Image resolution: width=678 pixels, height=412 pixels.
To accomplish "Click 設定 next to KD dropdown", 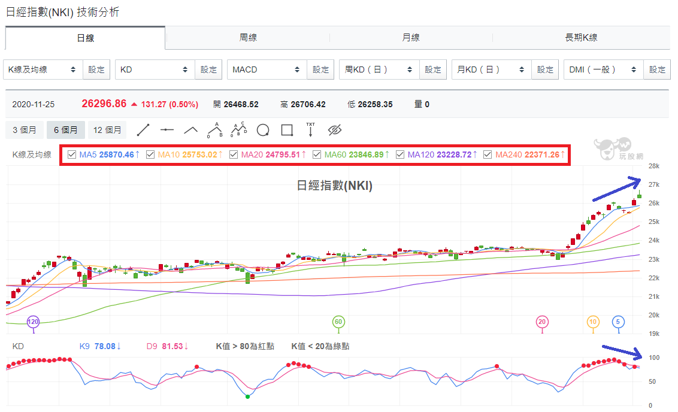I will click(208, 69).
